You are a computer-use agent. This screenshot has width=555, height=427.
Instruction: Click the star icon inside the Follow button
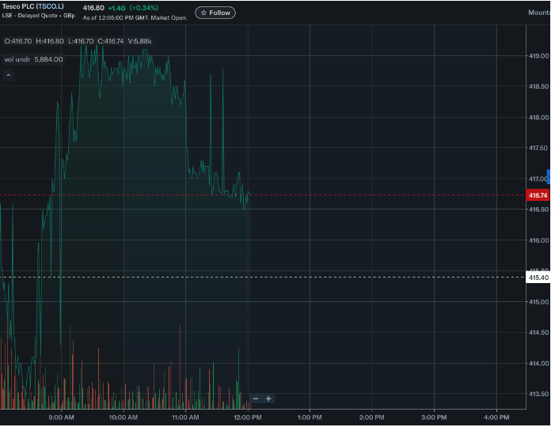coord(203,13)
